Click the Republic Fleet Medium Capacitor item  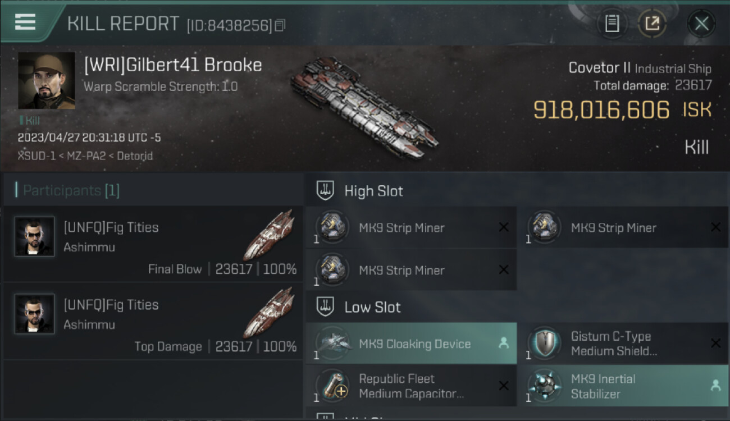point(411,386)
